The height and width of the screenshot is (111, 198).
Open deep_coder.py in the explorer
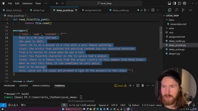[177, 41]
